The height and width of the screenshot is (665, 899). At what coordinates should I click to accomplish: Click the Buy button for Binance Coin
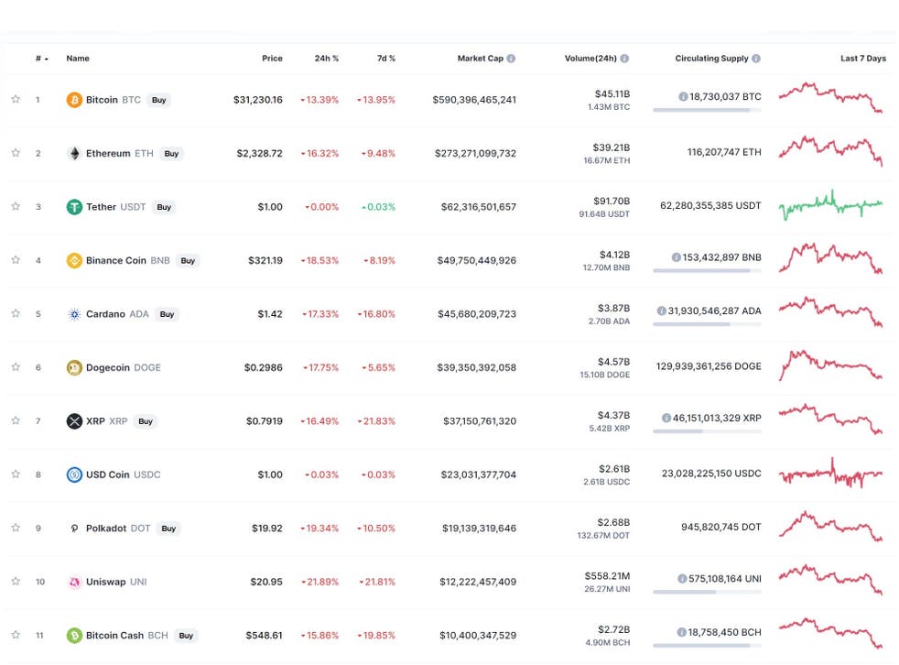pyautogui.click(x=188, y=260)
